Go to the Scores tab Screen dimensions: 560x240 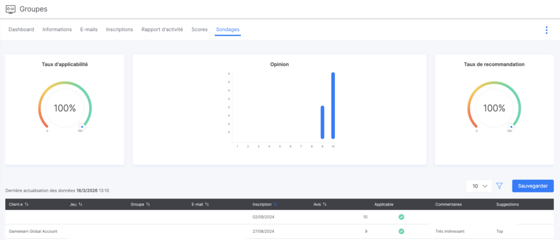[199, 30]
